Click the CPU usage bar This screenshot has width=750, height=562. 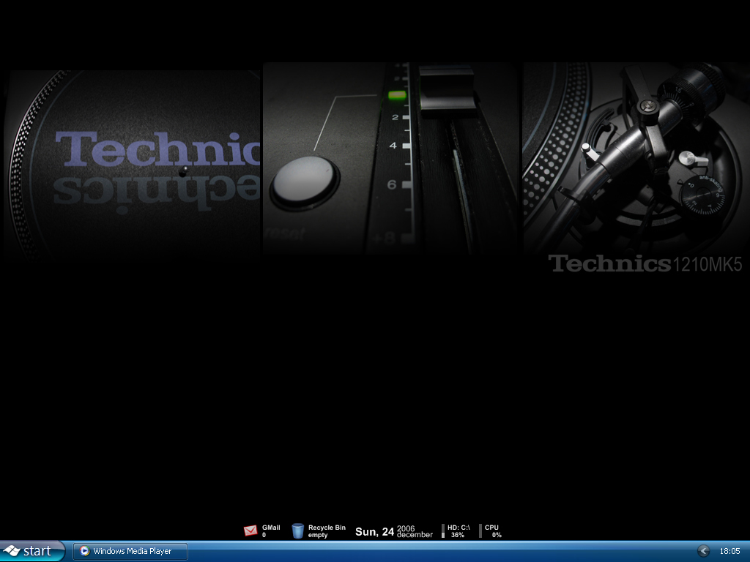(x=480, y=531)
